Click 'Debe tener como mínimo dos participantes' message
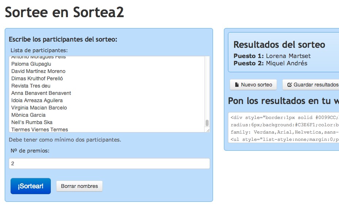 tap(65, 140)
